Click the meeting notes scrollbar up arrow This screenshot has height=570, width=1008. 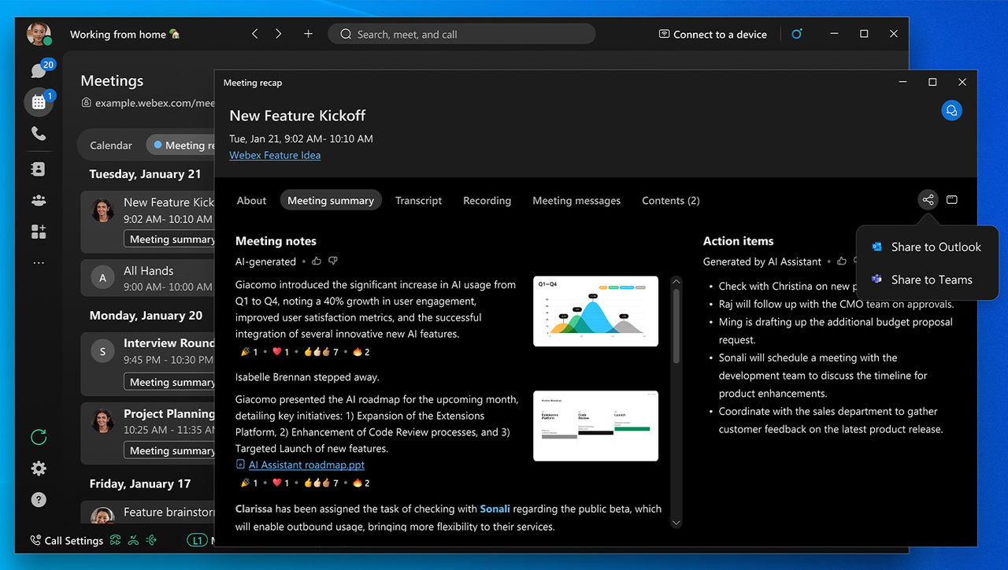point(676,281)
